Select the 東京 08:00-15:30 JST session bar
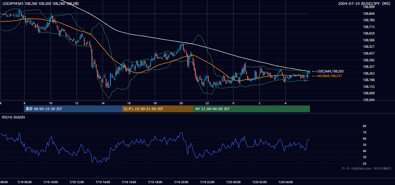The image size is (395, 185). pyautogui.click(x=73, y=109)
